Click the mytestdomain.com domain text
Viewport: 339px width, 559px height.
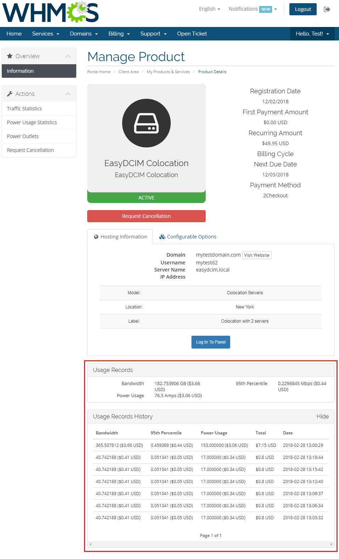[218, 255]
